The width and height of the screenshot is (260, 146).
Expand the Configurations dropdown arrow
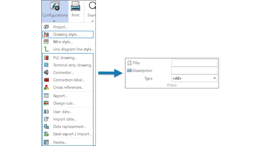click(54, 21)
